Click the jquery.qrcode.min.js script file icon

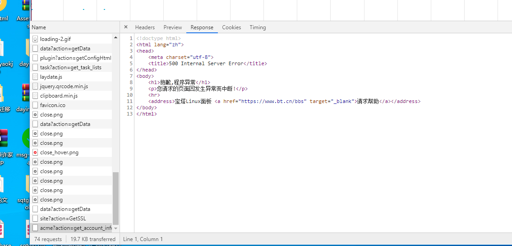35,86
